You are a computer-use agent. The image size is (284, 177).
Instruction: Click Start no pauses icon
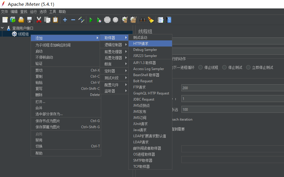coord(99,20)
